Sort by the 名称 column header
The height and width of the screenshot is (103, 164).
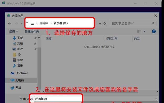pyautogui.click(x=49, y=38)
